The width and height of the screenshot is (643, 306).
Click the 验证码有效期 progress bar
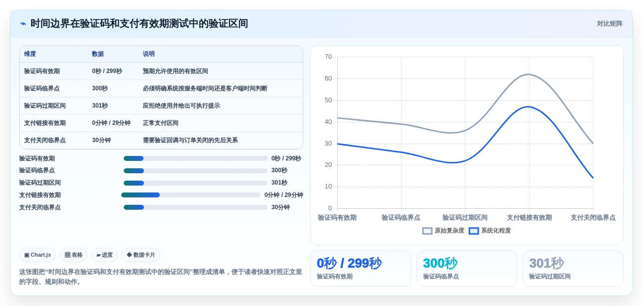click(x=195, y=158)
